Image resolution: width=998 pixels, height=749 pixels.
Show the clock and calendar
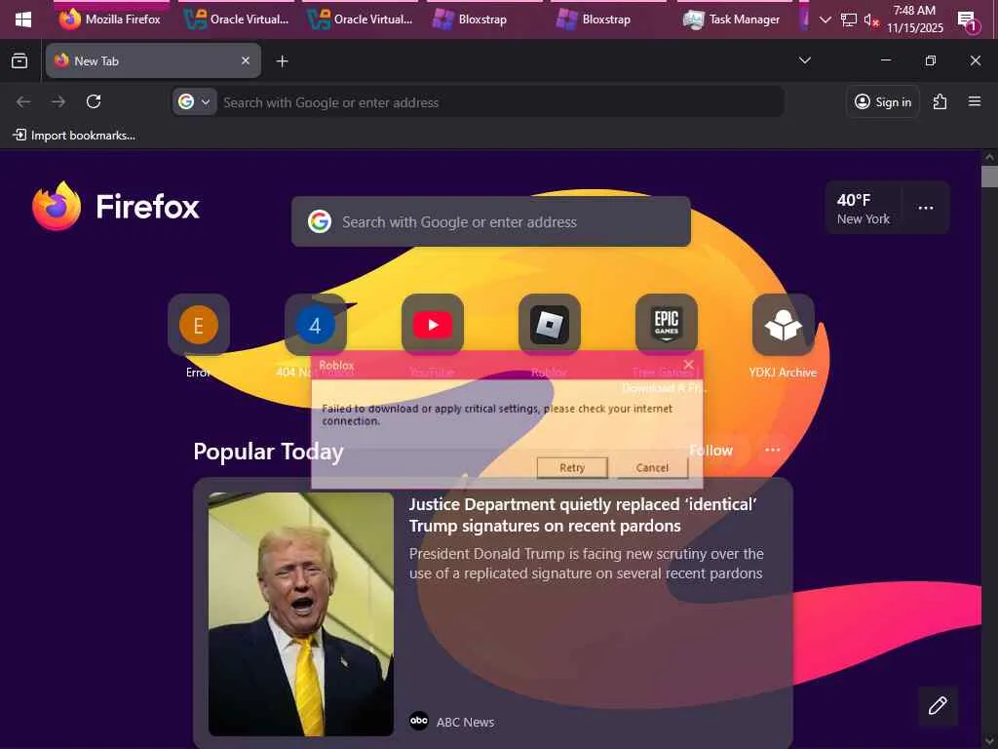[x=914, y=20]
